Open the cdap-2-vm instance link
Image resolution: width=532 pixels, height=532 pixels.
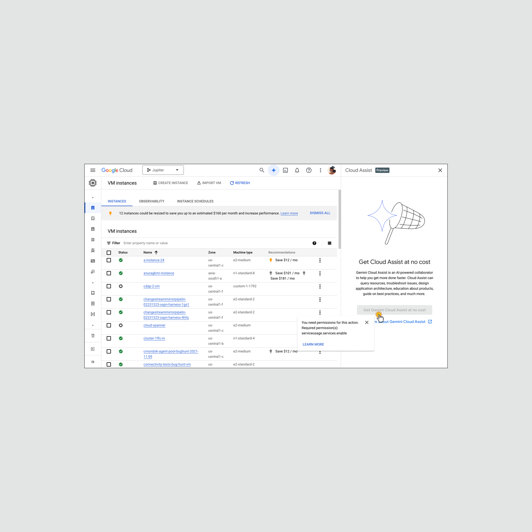coord(151,286)
